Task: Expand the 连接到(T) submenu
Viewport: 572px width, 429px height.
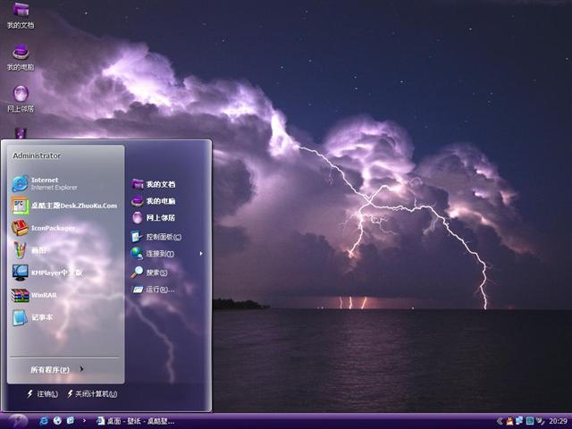Action: coord(161,254)
